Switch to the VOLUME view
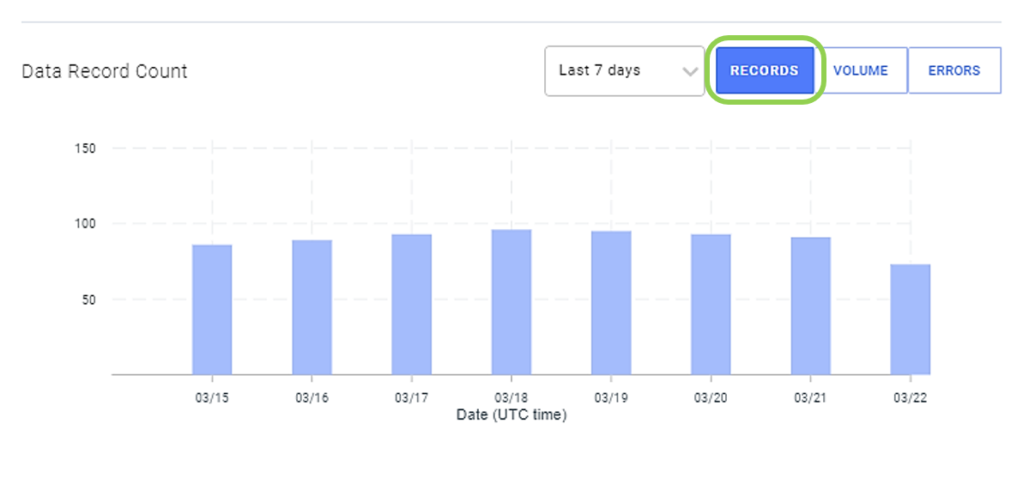 [861, 70]
